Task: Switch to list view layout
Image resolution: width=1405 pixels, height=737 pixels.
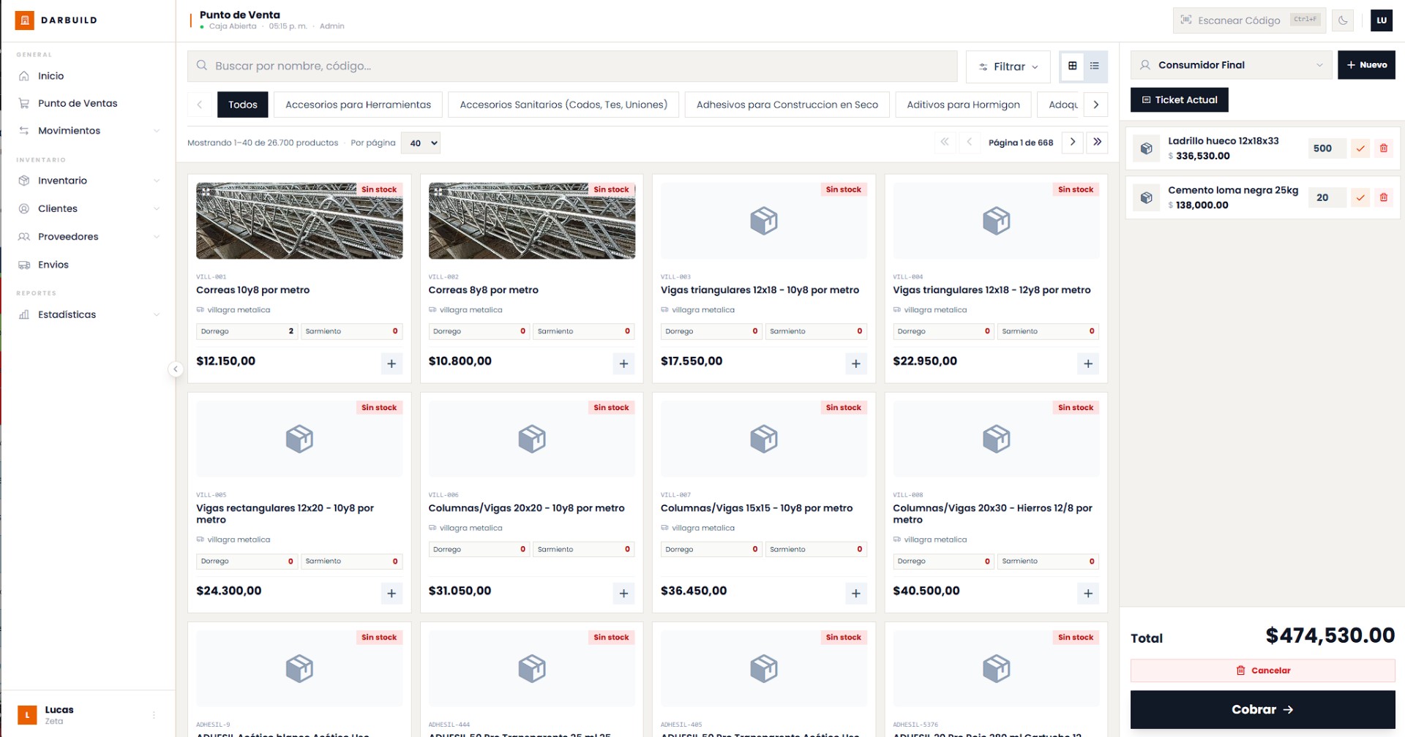Action: pos(1095,66)
